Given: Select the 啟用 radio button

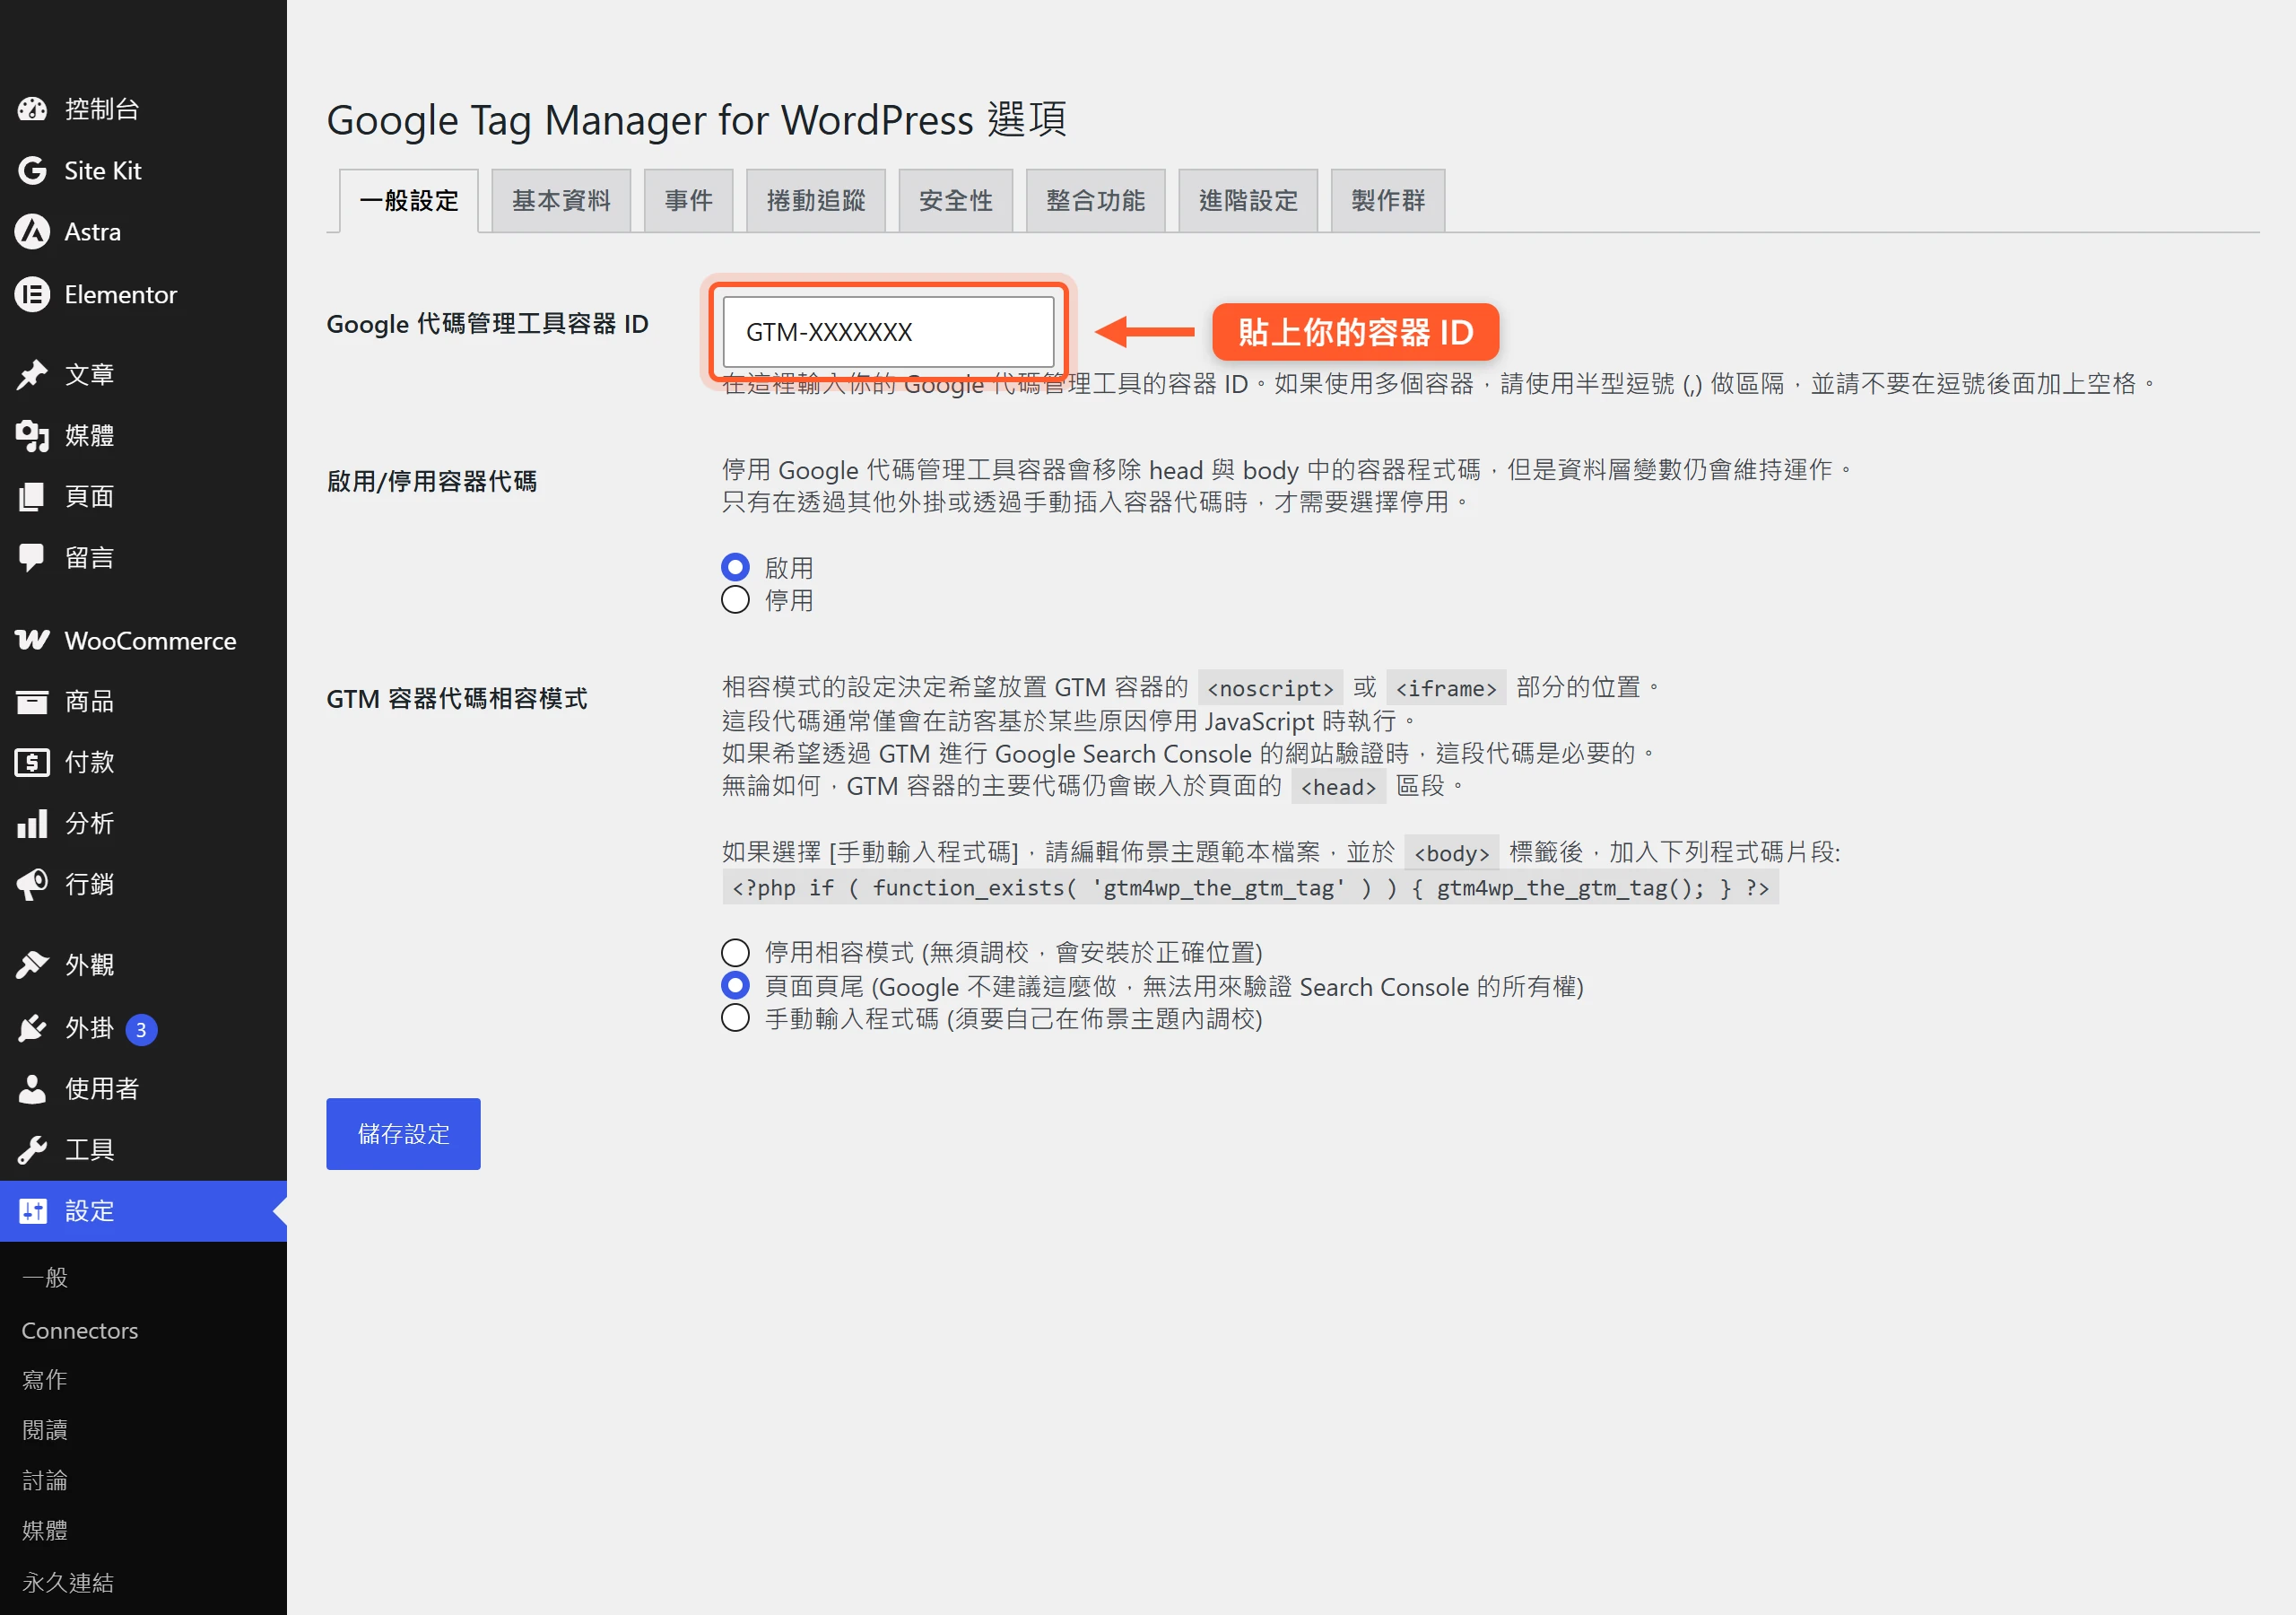Looking at the screenshot, I should pos(735,567).
